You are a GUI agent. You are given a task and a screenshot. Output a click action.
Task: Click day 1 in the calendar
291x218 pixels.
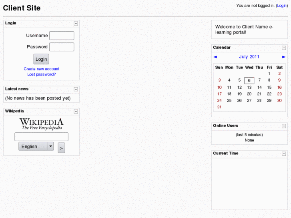click(x=269, y=74)
